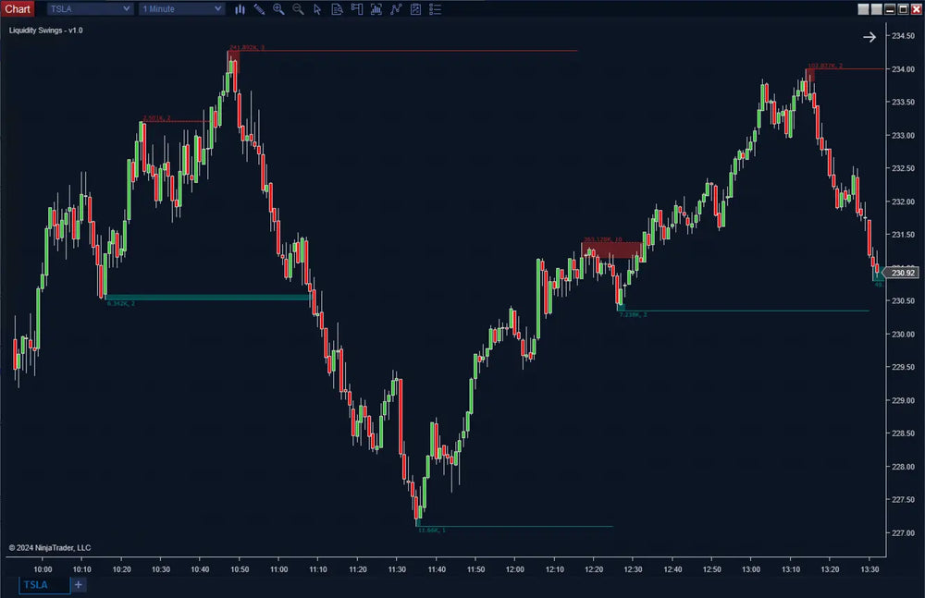This screenshot has width=925, height=598.
Task: Select the pointer cursor tool
Action: coord(317,9)
